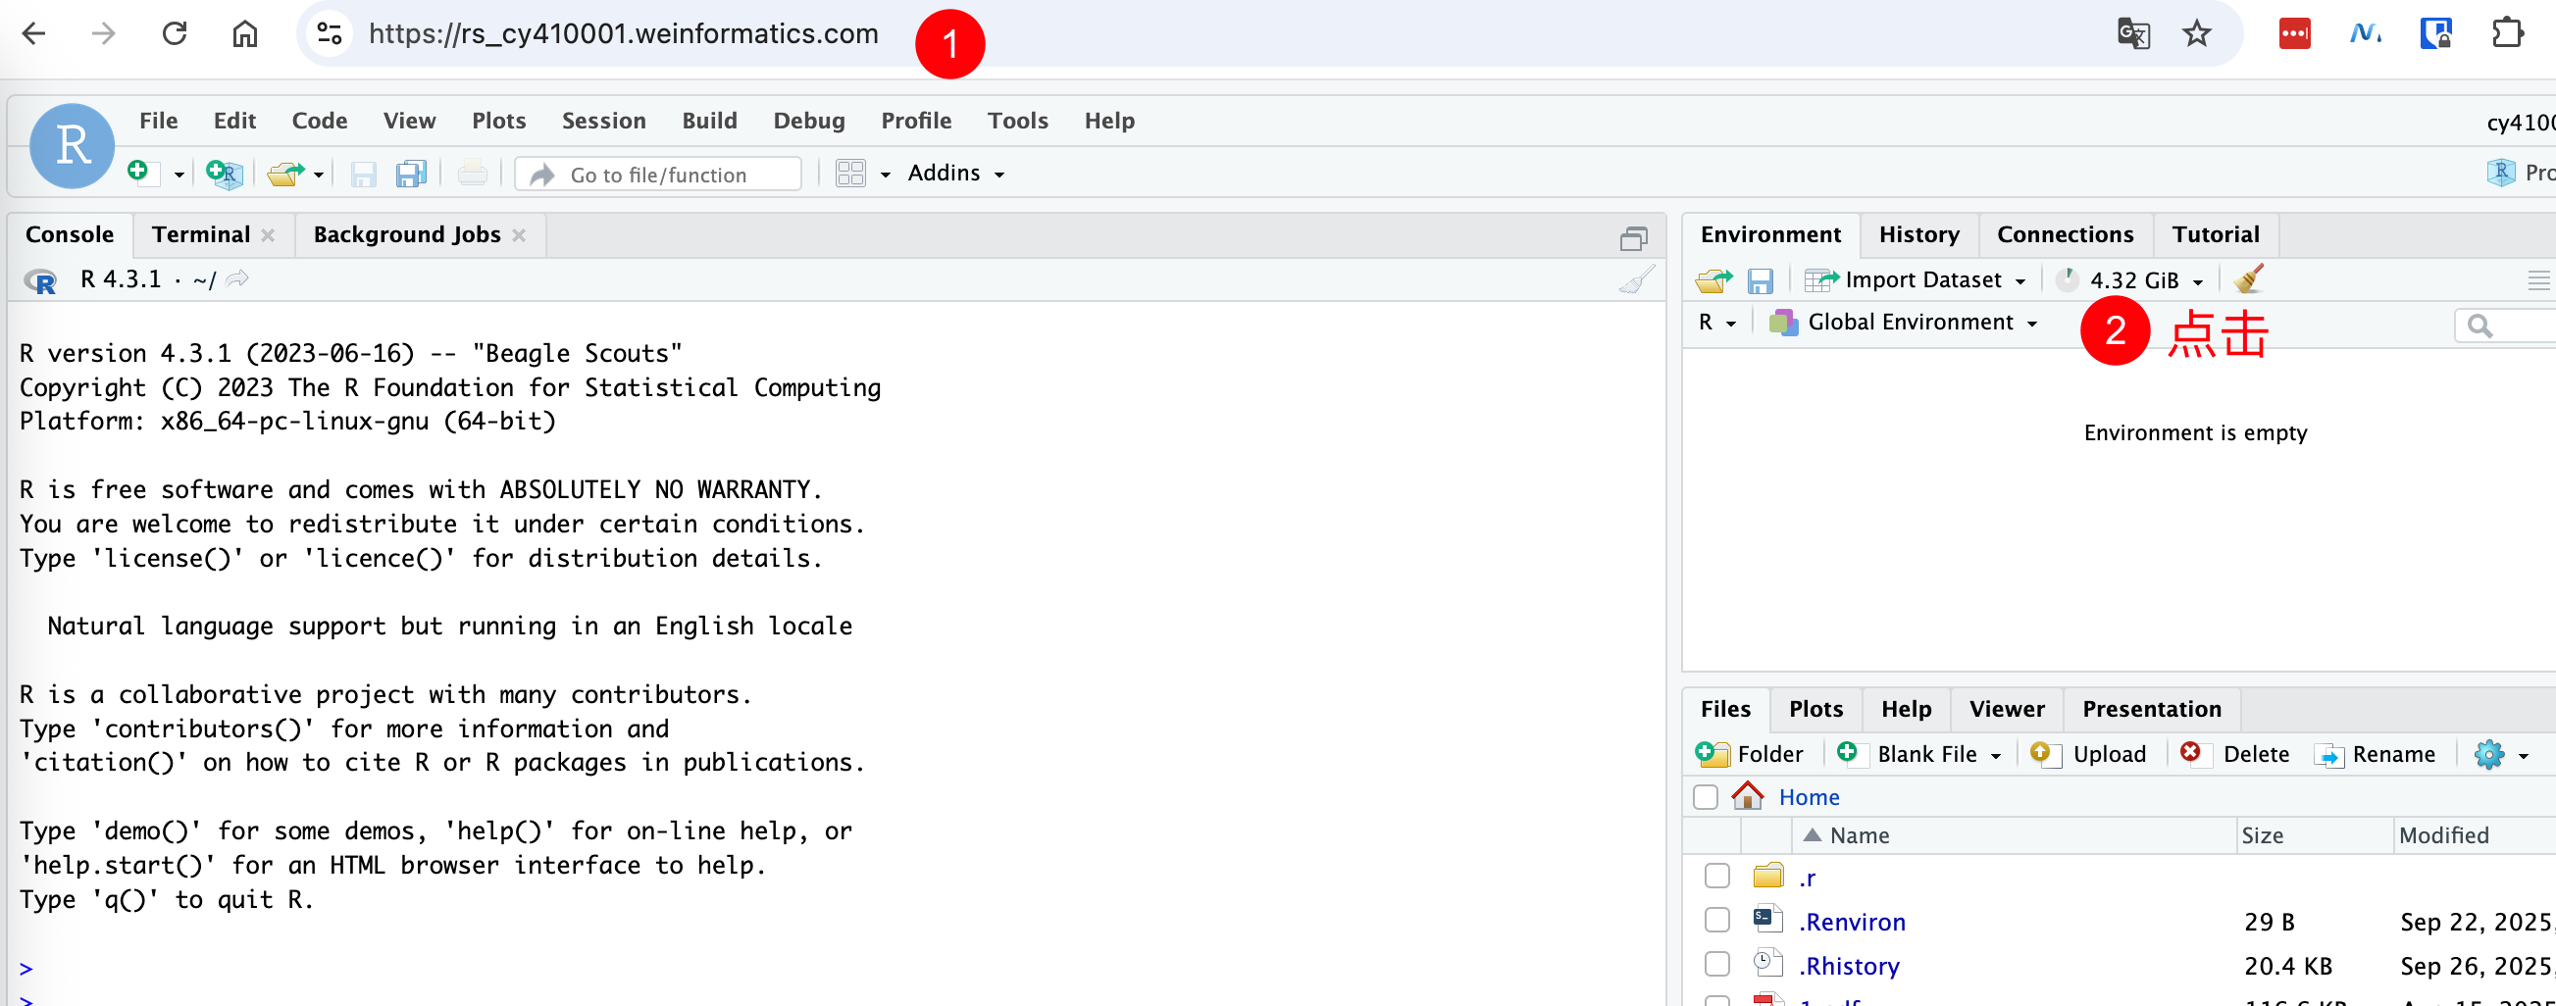Save workspace using Environment floppy disk icon
This screenshot has width=2556, height=1006.
coord(1760,280)
